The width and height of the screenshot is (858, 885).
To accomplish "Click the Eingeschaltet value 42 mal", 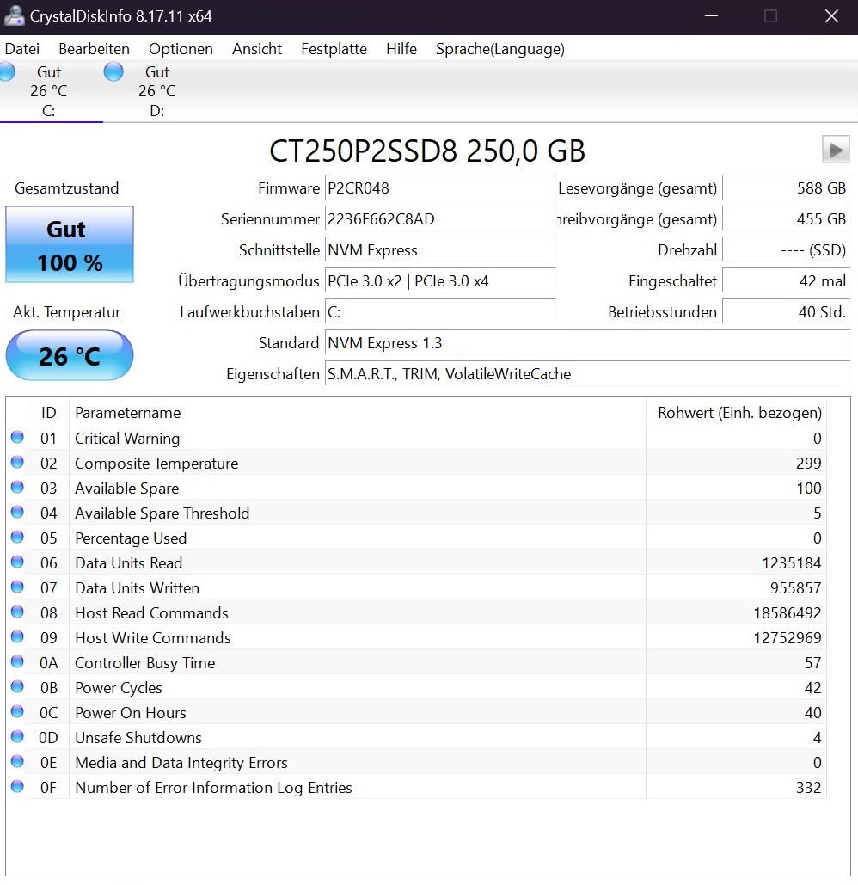I will pyautogui.click(x=786, y=281).
